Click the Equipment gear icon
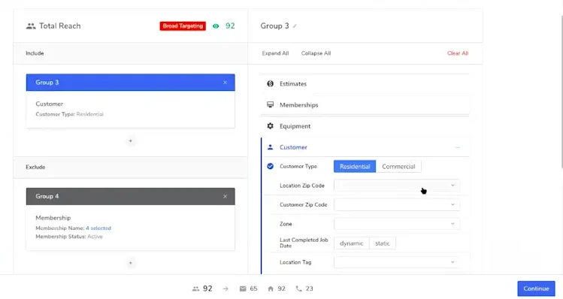Screen dimensions: 563x299 coord(271,126)
